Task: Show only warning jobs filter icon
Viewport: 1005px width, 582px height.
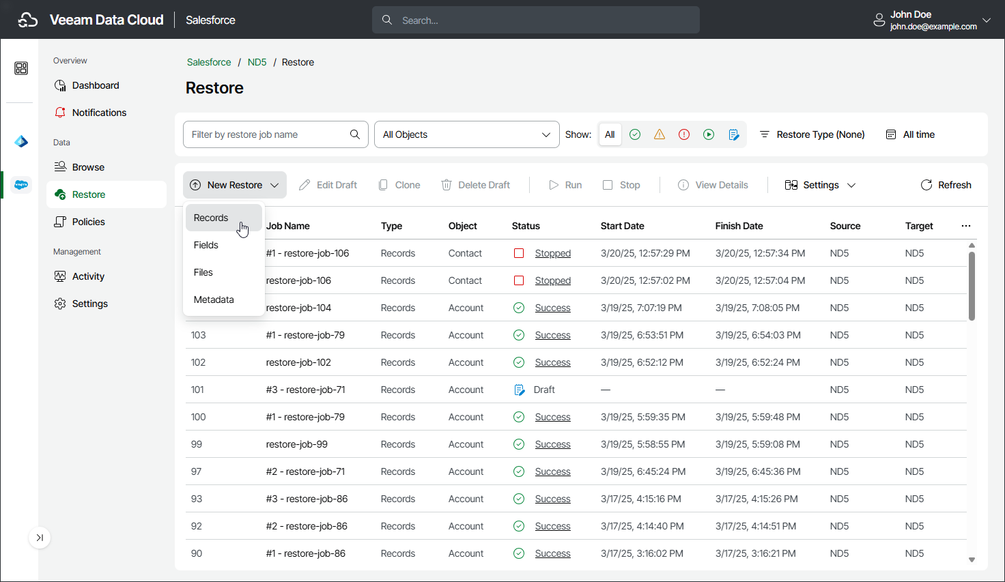Action: (x=660, y=134)
